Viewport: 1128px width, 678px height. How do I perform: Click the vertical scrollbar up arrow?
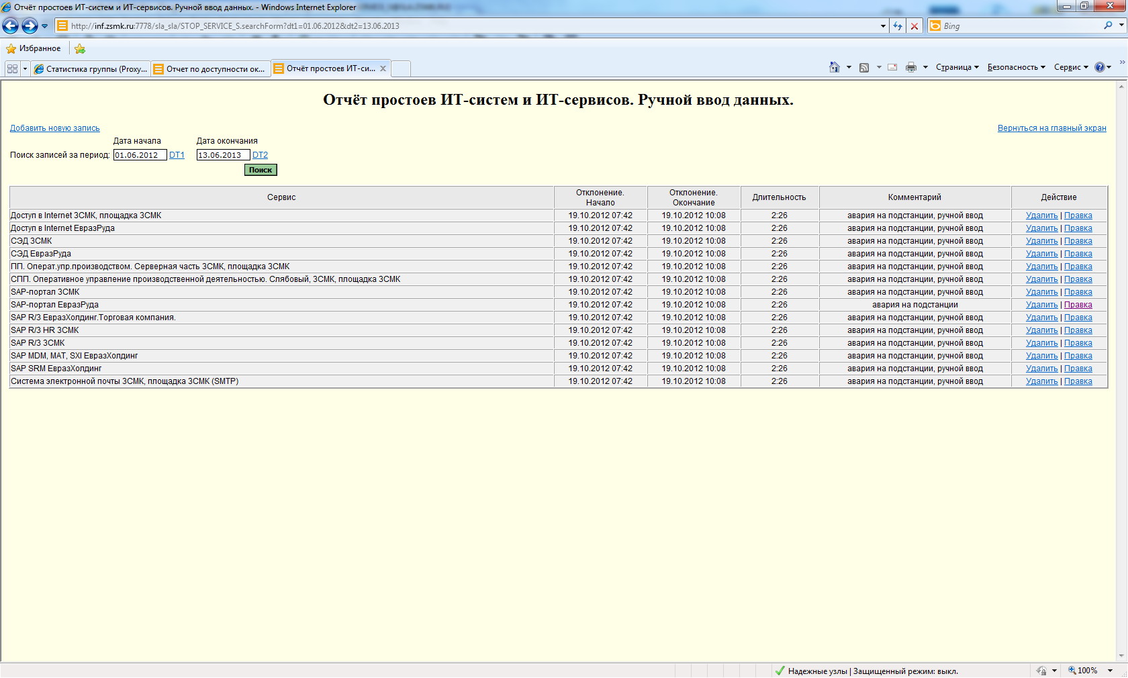pyautogui.click(x=1121, y=86)
